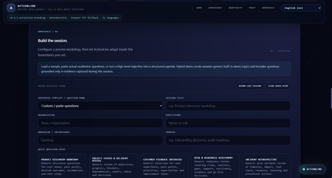Screen dimensions: 332x178
Task: Click the 'Quick Question Packs' label
Action: pyautogui.click(x=51, y=149)
